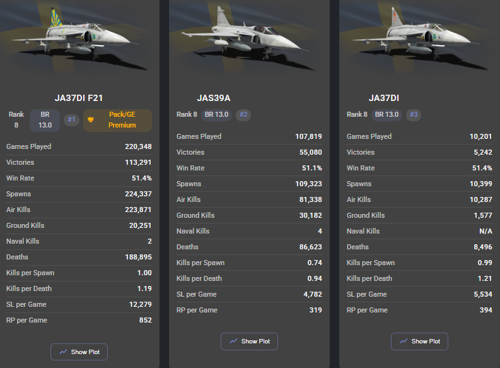
Task: Click chart icon on JAS39A Show Plot button
Action: pyautogui.click(x=233, y=341)
